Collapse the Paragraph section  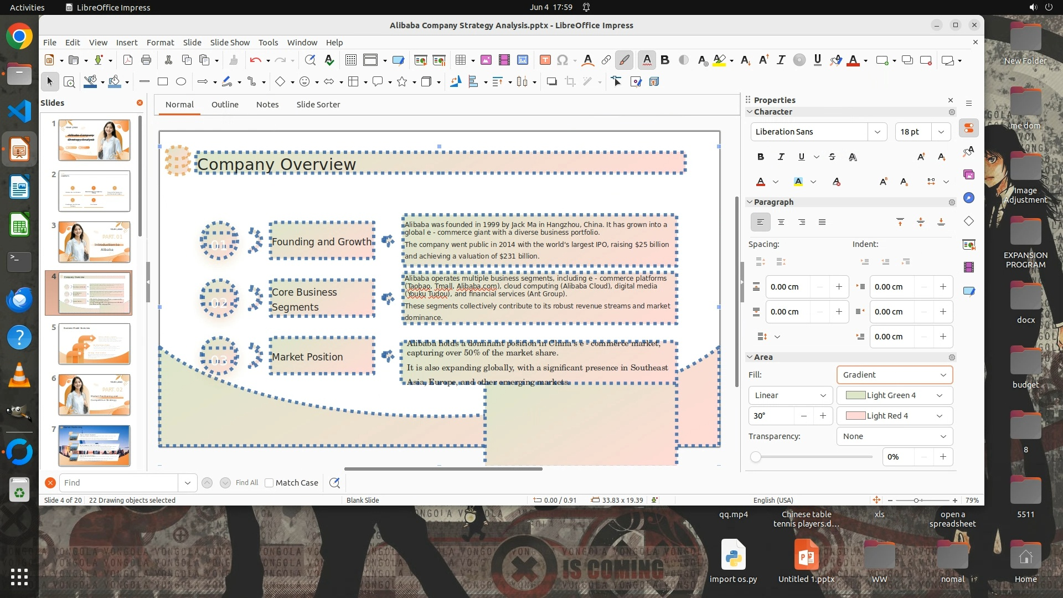coord(750,202)
